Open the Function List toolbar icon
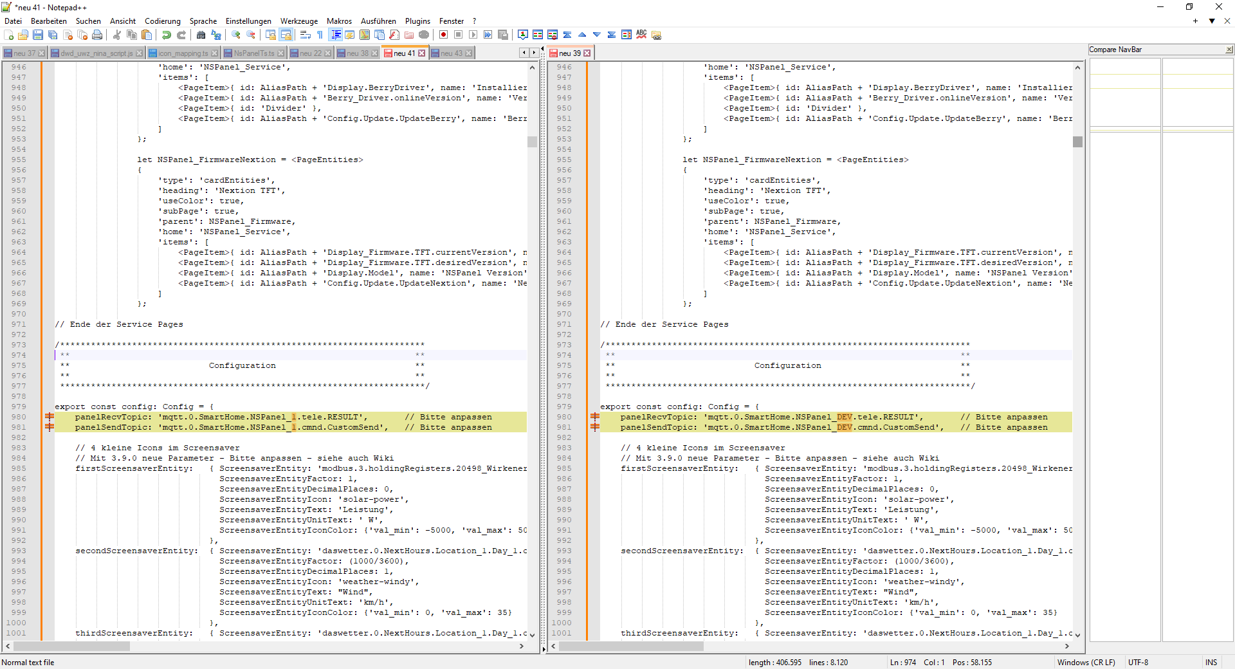Viewport: 1235px width, 669px height. [394, 35]
